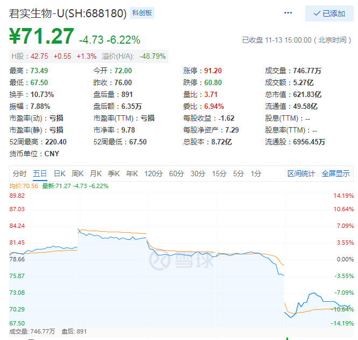Viewport: 358px width, 340px height.
Task: Click the 89.82 price axis label
Action: pyautogui.click(x=17, y=196)
